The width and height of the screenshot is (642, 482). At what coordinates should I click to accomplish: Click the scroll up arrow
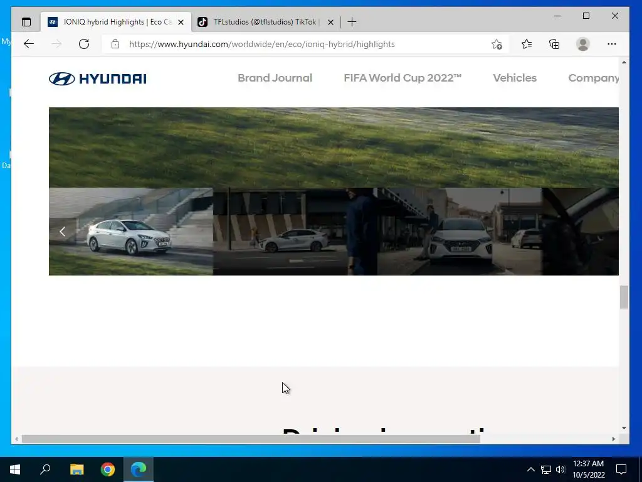(624, 62)
